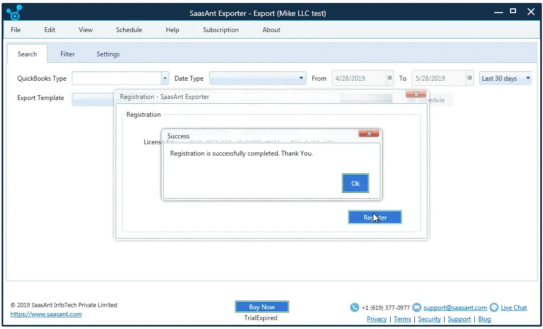The width and height of the screenshot is (543, 329).
Task: Click the phone icon in the footer
Action: click(x=355, y=307)
